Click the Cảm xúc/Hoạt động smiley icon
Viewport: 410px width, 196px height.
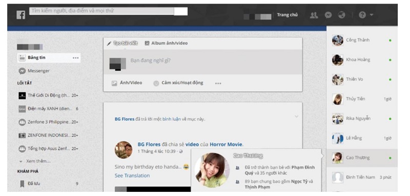156,83
